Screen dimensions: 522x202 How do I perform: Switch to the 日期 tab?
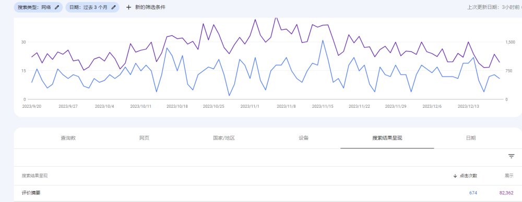(x=471, y=138)
